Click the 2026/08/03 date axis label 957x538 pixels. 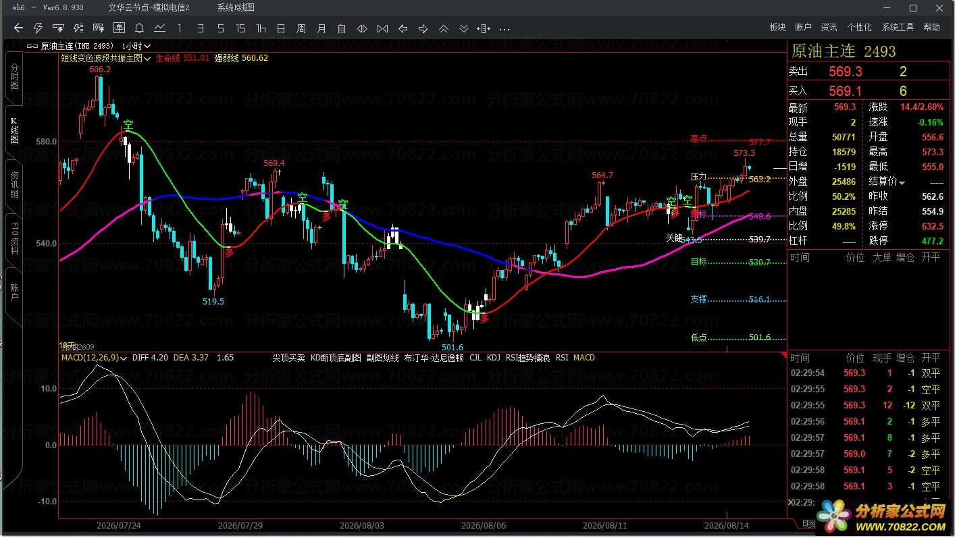point(362,525)
